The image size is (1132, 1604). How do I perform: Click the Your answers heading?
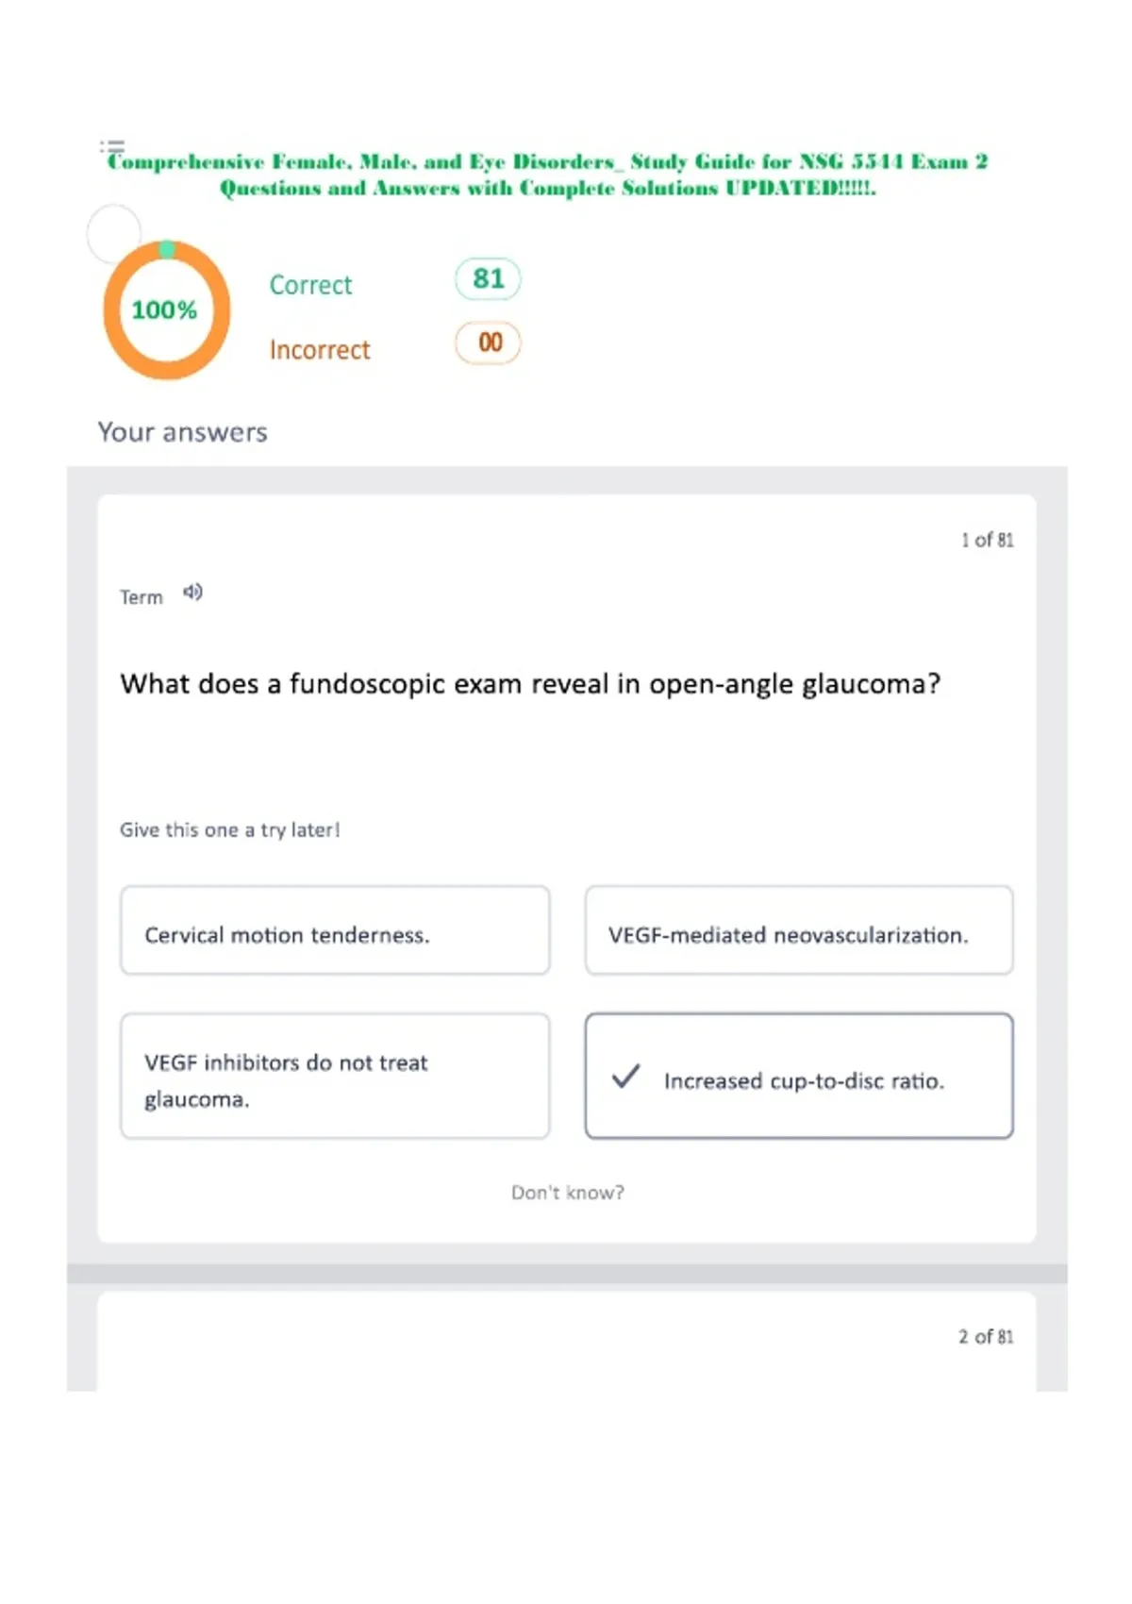[183, 432]
